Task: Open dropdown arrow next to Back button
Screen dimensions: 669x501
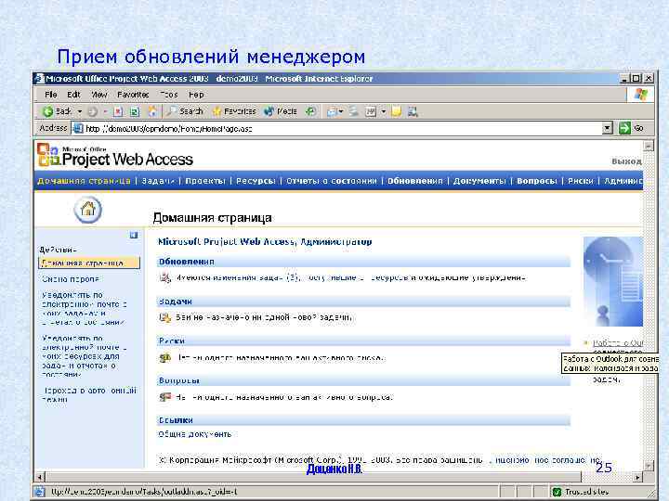Action: [x=79, y=111]
